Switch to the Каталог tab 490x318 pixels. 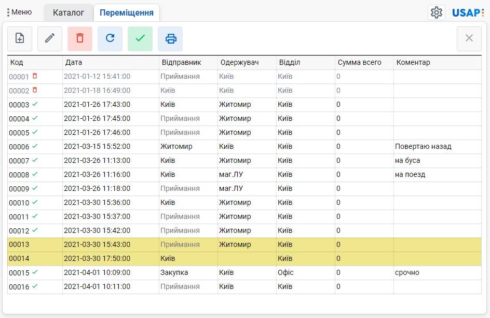69,12
